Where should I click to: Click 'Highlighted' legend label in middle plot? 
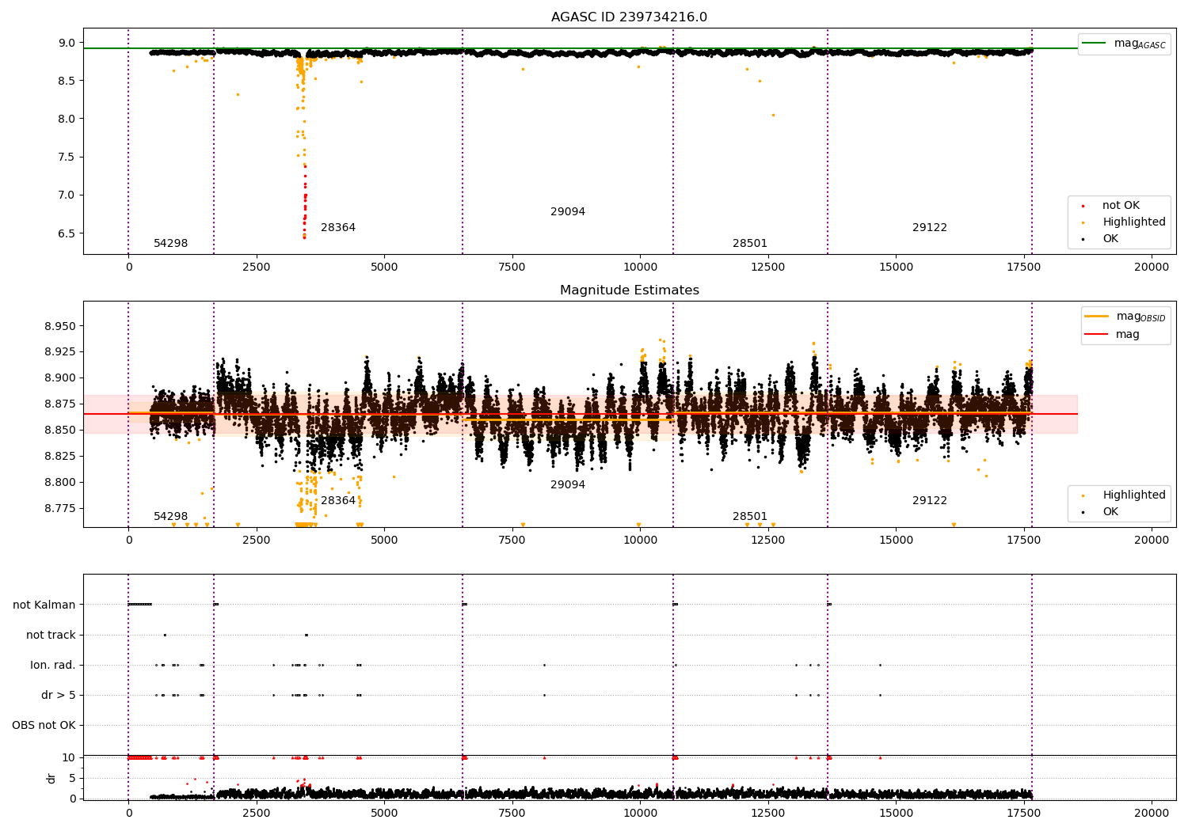pyautogui.click(x=1134, y=495)
